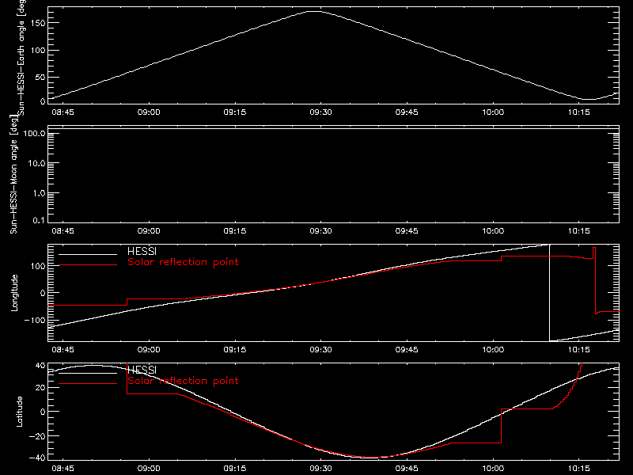Choose the 10:15 label under the Longitude plot
The height and width of the screenshot is (475, 633).
(x=578, y=350)
